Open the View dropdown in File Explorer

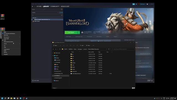coord(88,46)
